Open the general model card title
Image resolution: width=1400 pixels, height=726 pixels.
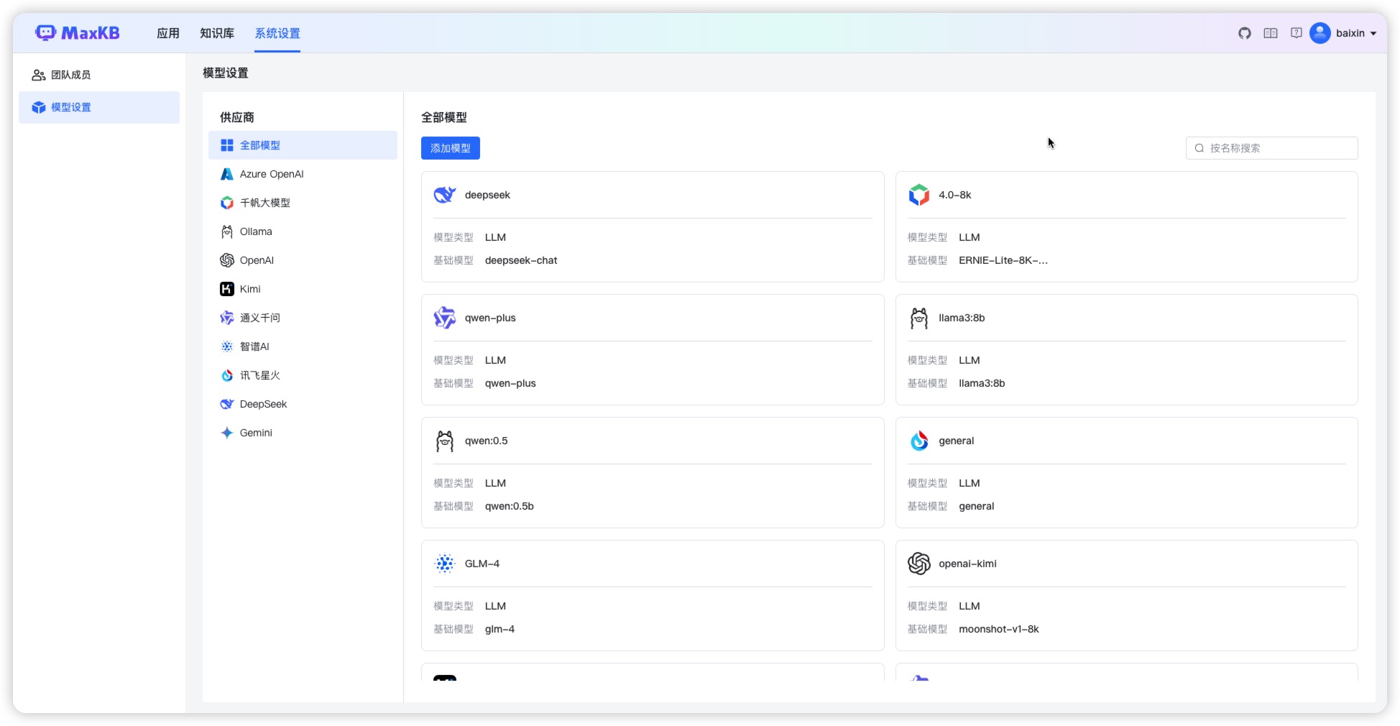tap(956, 441)
